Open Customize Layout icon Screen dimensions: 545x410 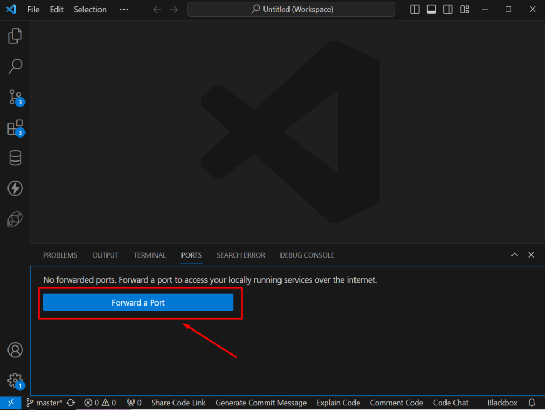click(x=465, y=10)
